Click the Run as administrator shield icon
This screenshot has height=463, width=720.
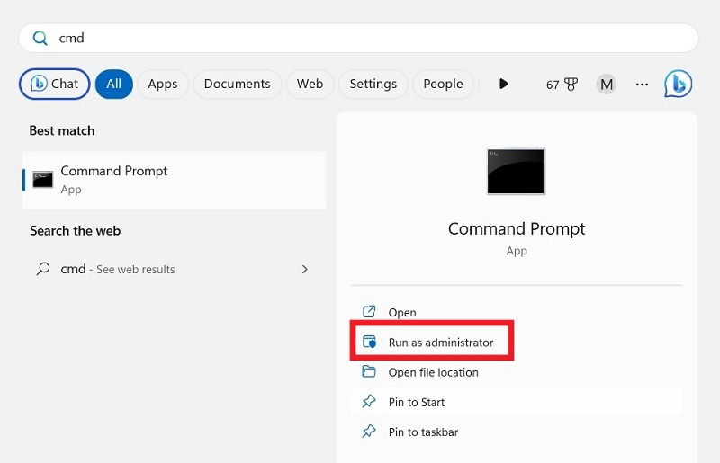(369, 342)
